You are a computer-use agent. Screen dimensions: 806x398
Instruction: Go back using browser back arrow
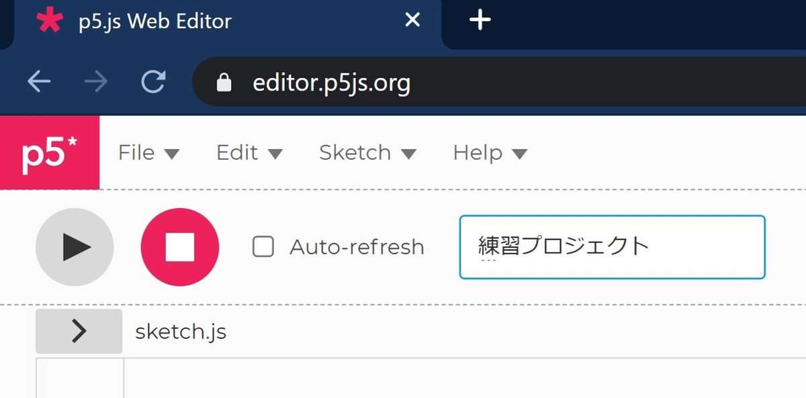[x=39, y=83]
